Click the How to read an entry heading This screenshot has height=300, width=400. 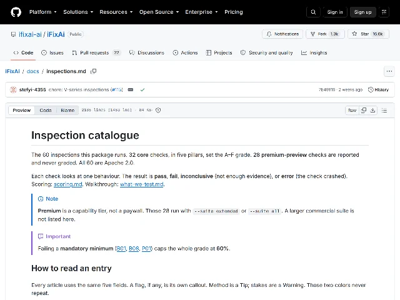pos(71,268)
